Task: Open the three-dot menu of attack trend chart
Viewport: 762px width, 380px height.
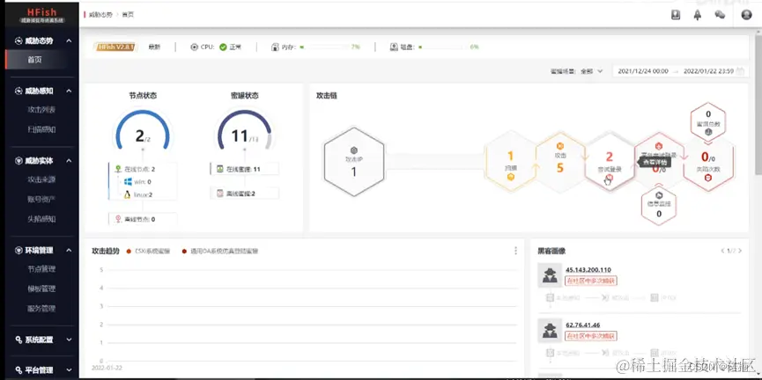Action: (x=515, y=251)
